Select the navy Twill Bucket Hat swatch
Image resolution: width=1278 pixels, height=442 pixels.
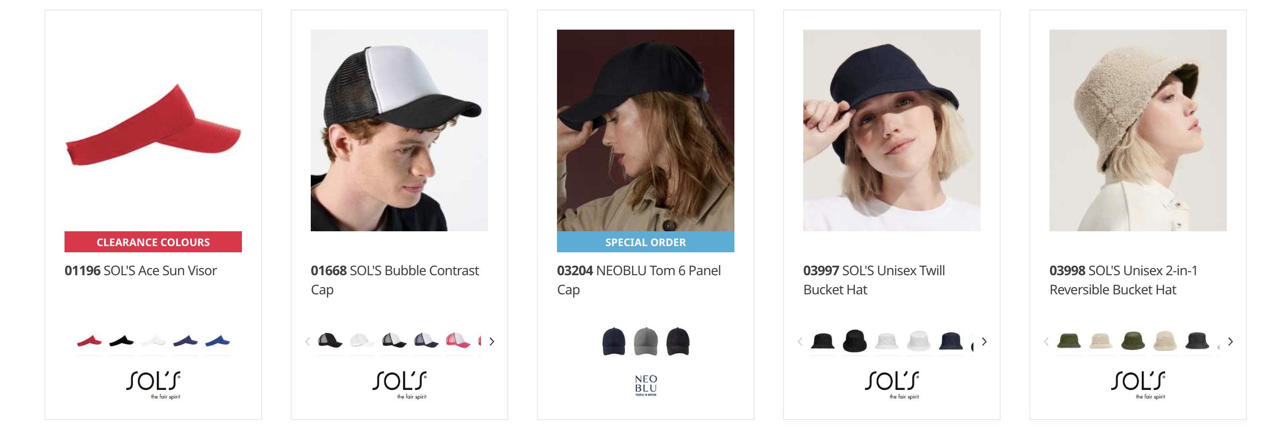tap(950, 341)
